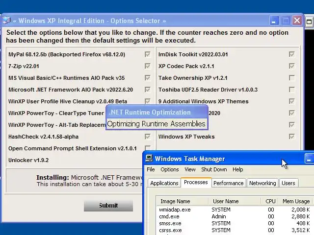Click WinXP PowerToy - Alt-Tab Replacement label
314x235 pixels.
(57, 125)
